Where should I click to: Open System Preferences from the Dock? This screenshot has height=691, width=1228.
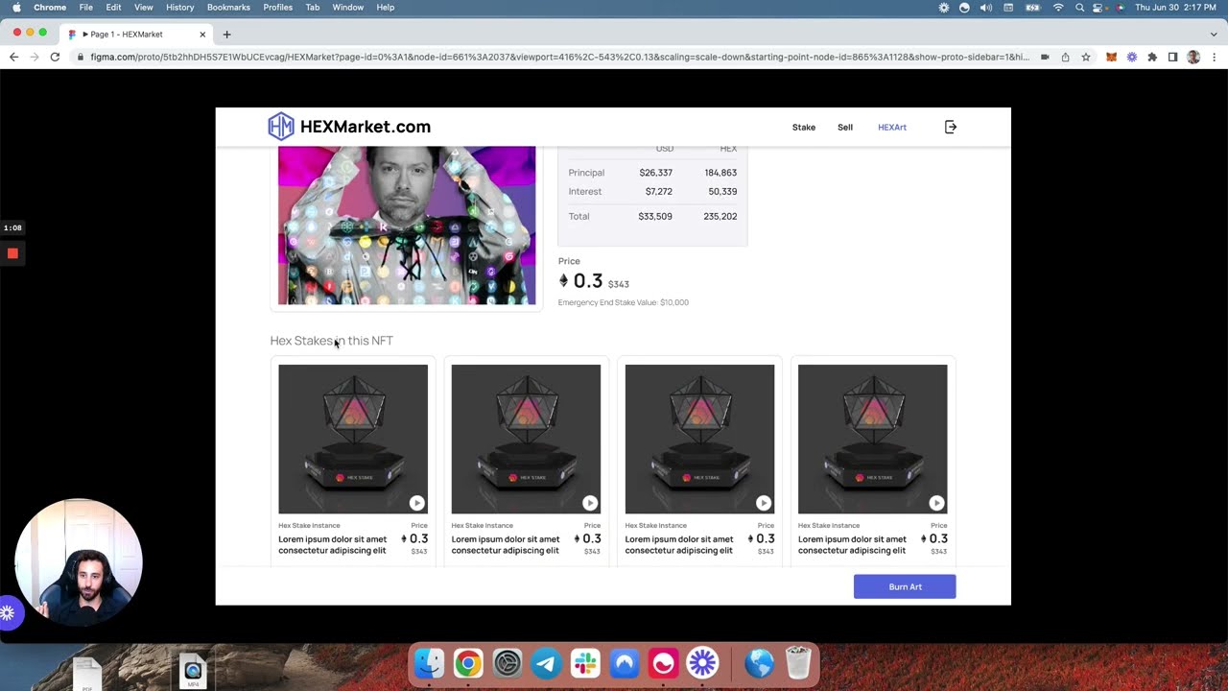(508, 663)
